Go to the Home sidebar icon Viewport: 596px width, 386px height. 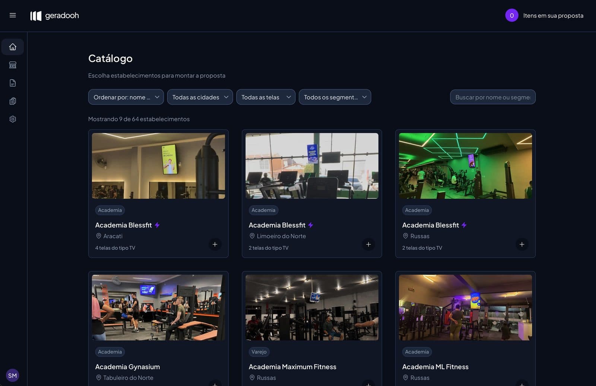[13, 47]
